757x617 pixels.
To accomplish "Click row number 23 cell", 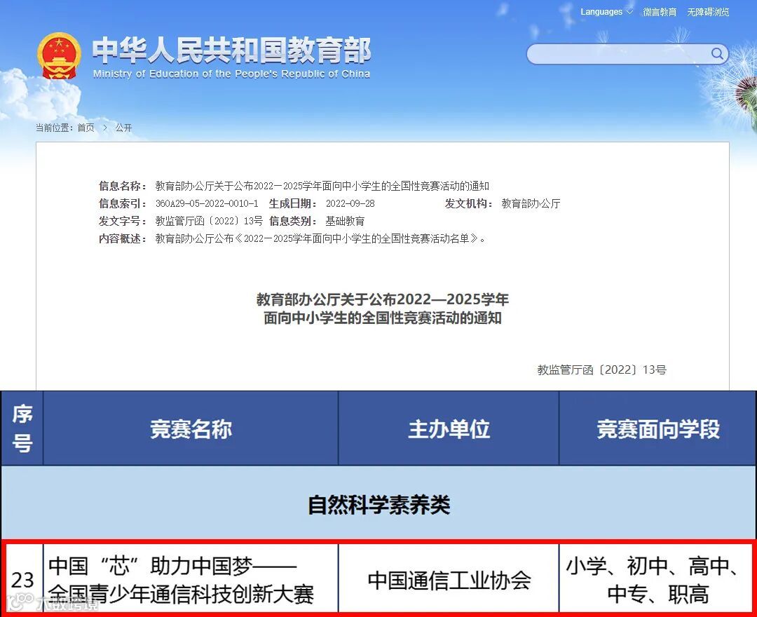I will click(x=22, y=578).
